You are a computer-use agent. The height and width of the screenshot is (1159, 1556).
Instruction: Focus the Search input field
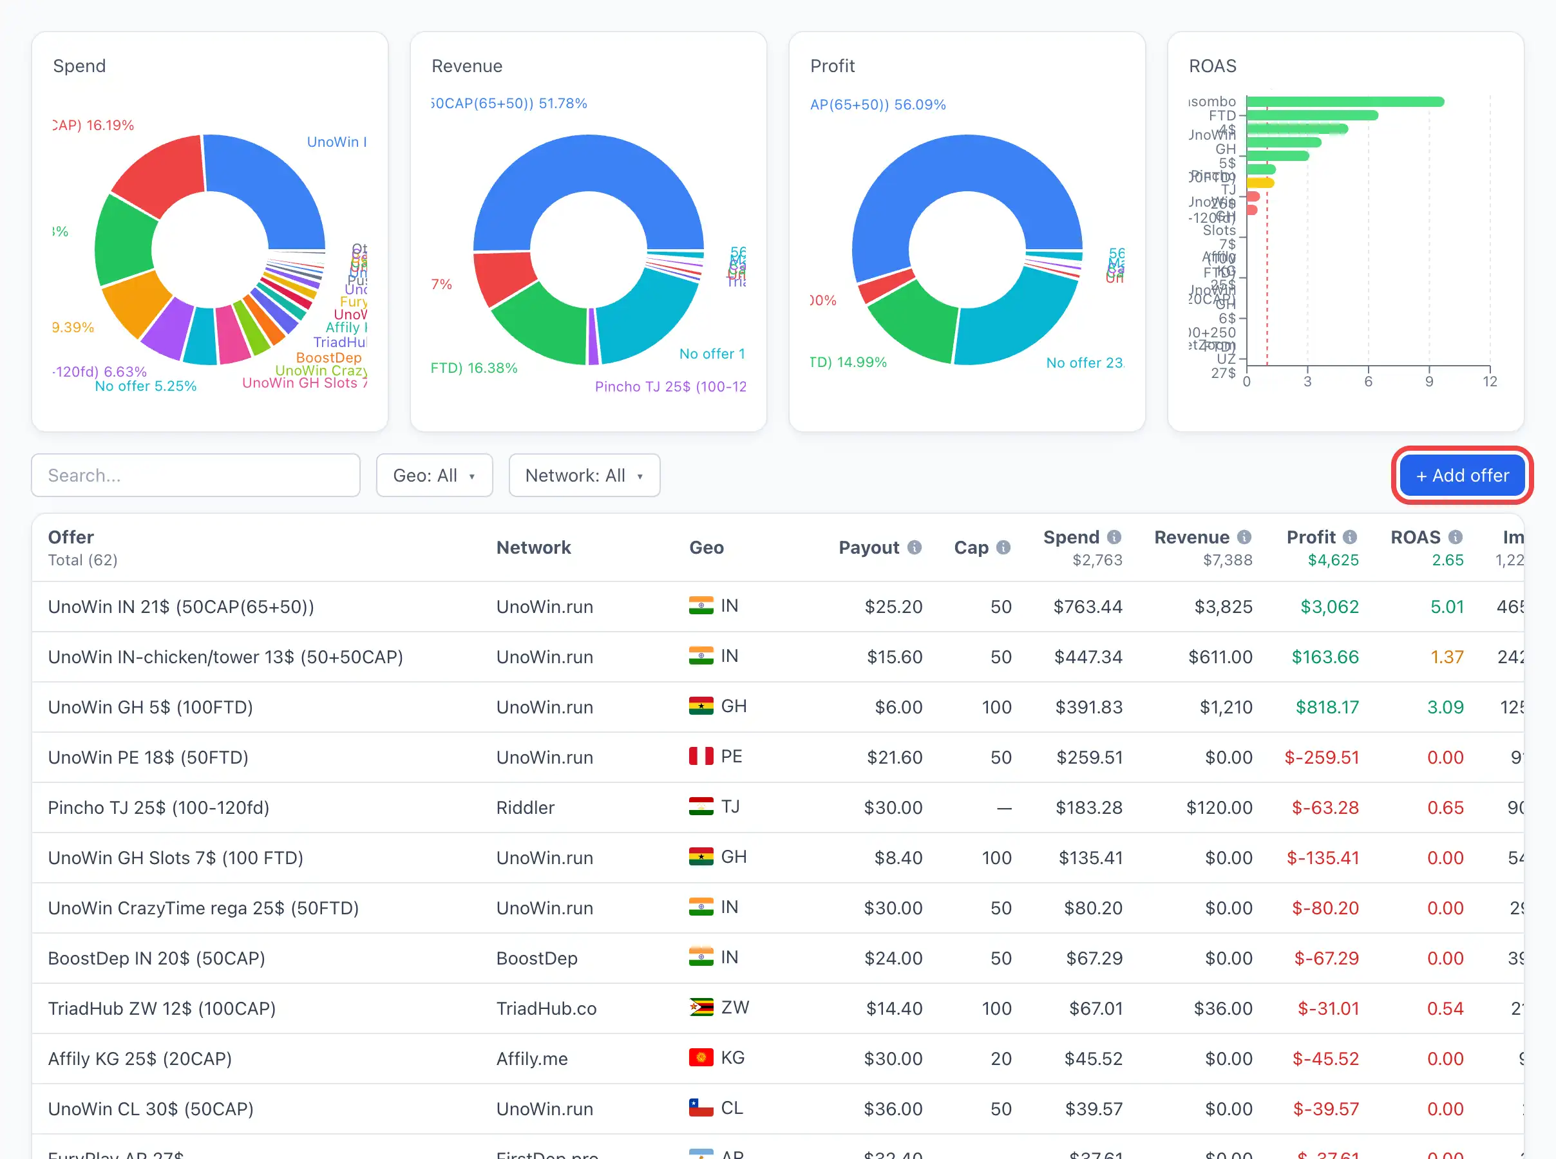point(196,476)
